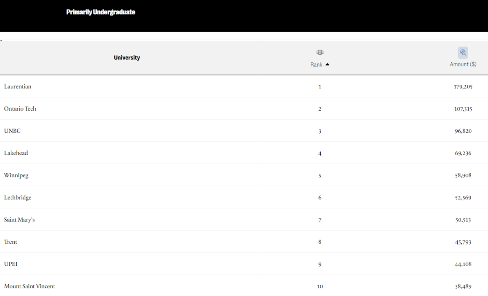Click the University column header

point(127,57)
